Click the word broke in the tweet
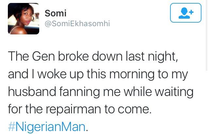The width and height of the screenshot is (209, 134). pyautogui.click(x=73, y=56)
